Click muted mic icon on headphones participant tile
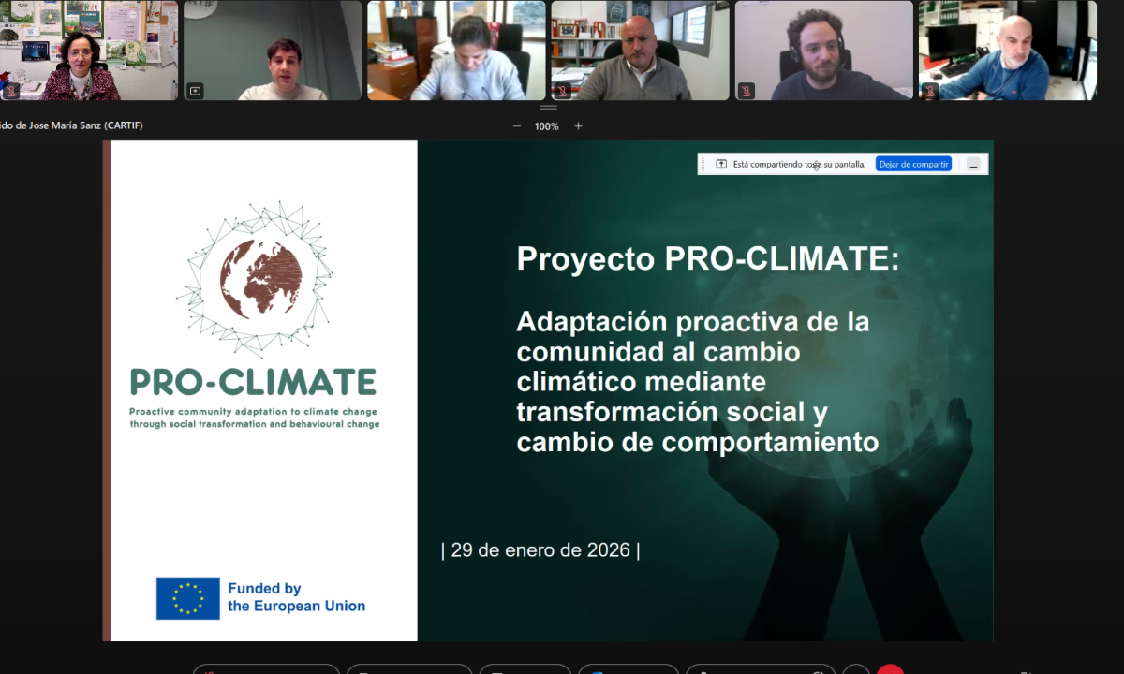Image resolution: width=1124 pixels, height=674 pixels. [747, 91]
